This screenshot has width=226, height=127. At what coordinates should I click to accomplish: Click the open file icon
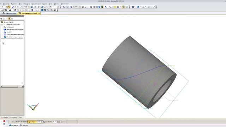tap(3, 10)
